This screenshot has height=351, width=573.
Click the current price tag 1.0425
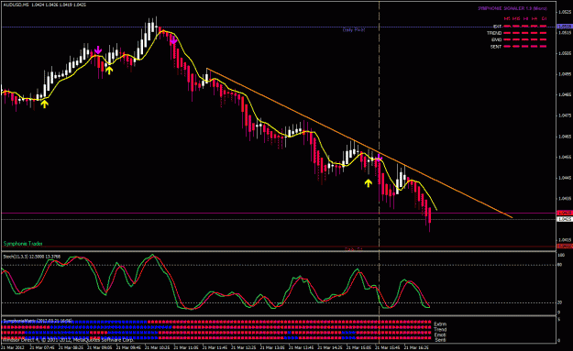(x=564, y=219)
